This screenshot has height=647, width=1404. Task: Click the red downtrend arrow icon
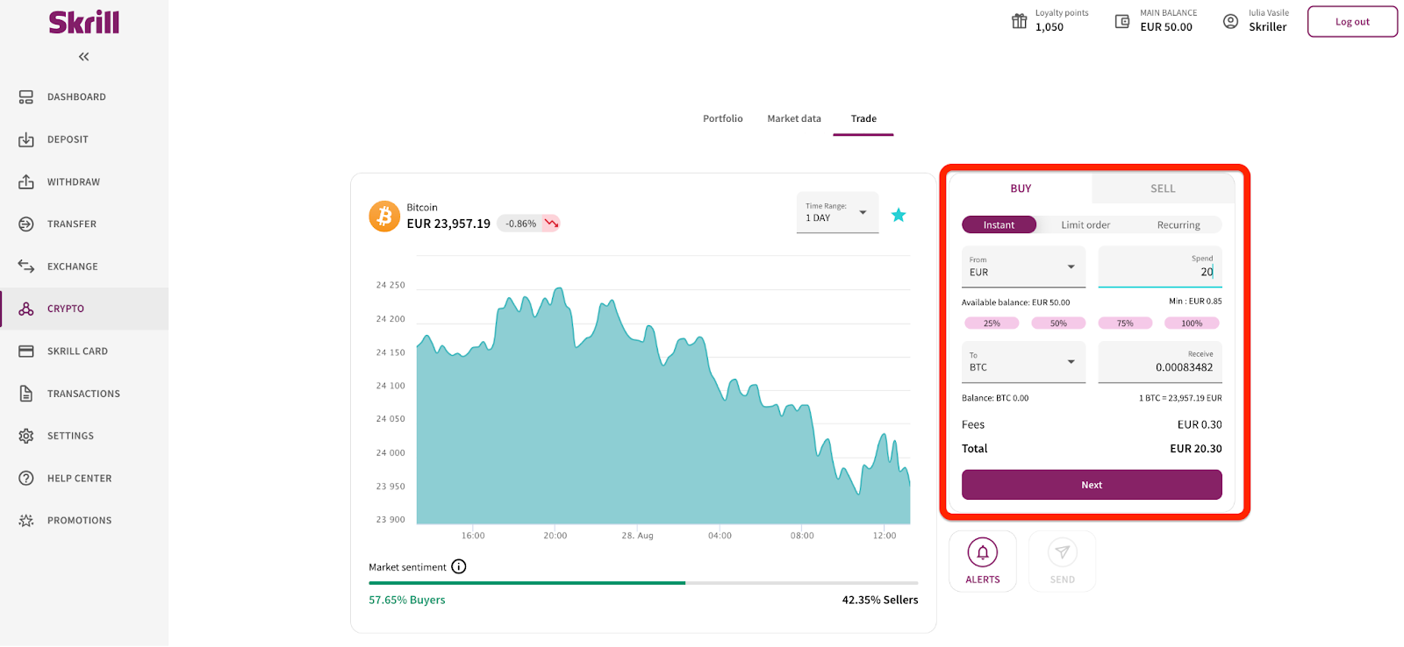coord(551,224)
